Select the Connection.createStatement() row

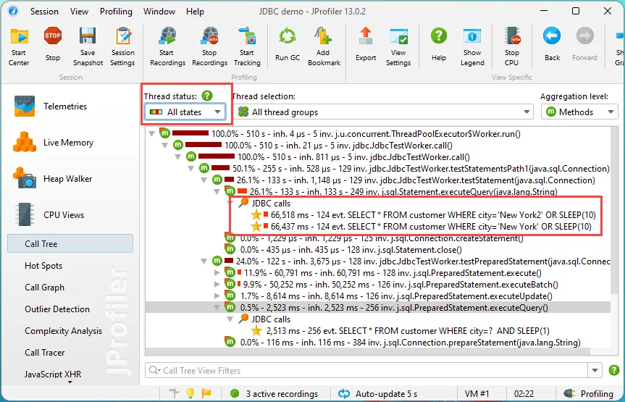[374, 238]
